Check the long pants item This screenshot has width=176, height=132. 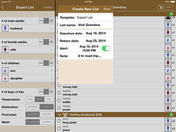pyautogui.click(x=59, y=121)
